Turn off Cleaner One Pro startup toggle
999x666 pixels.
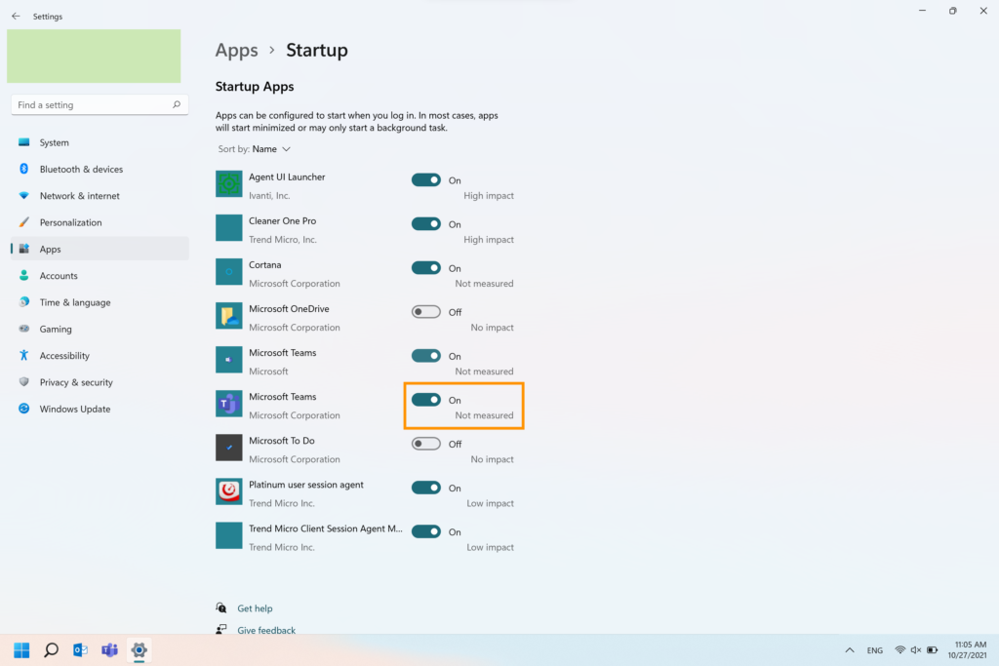(426, 224)
